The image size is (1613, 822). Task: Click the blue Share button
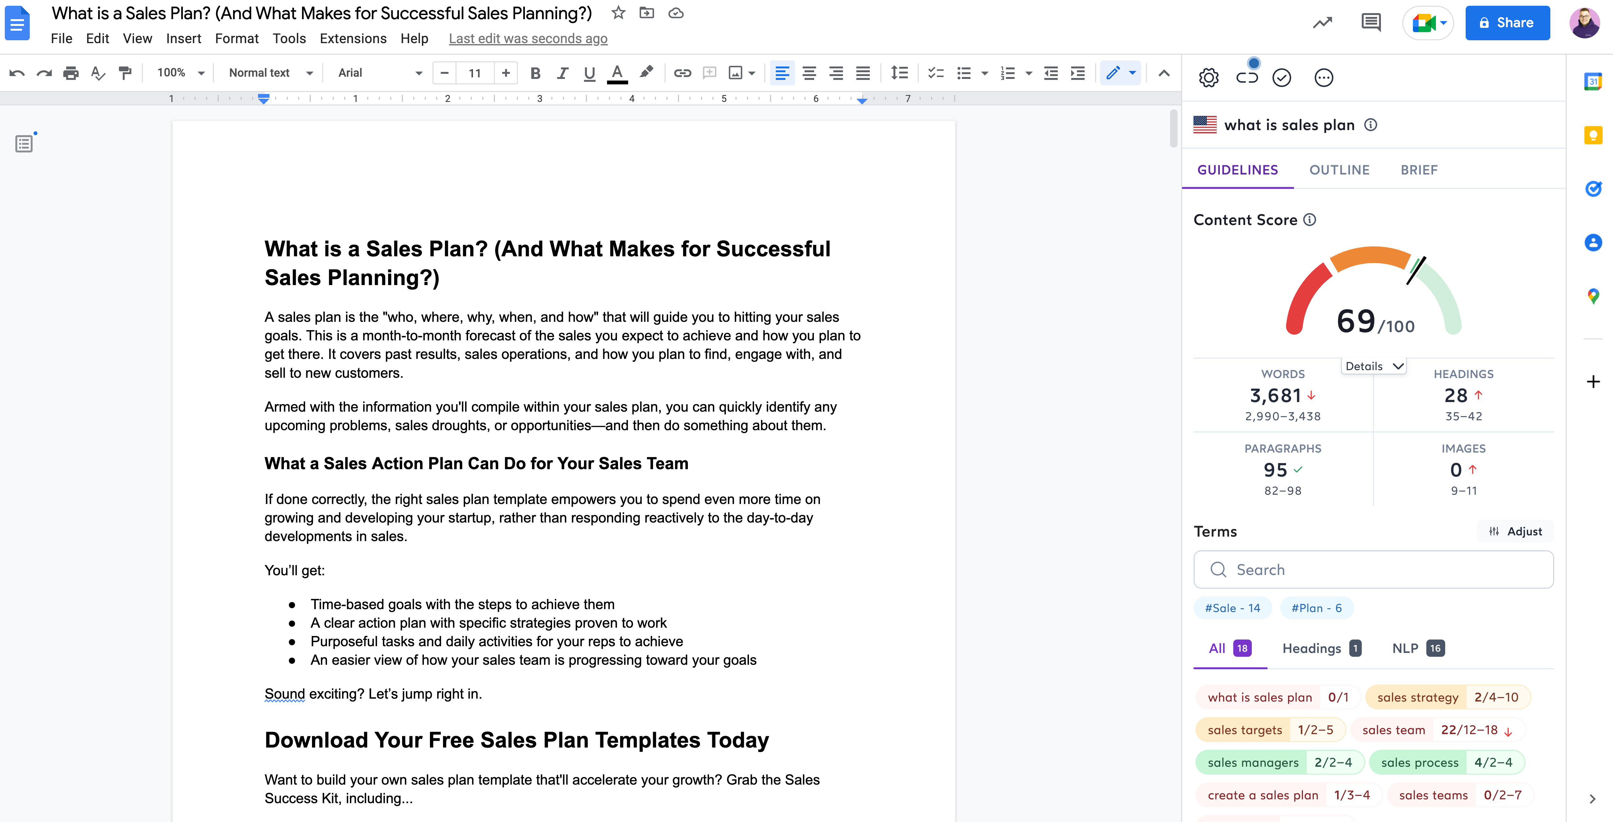click(x=1507, y=23)
